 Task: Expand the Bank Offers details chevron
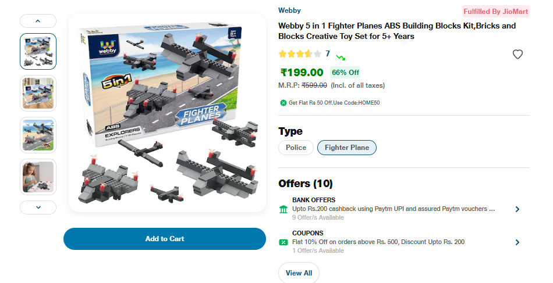click(517, 209)
